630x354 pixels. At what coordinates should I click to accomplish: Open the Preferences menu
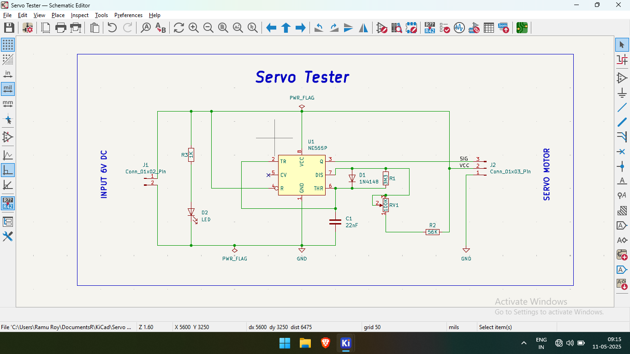[128, 15]
